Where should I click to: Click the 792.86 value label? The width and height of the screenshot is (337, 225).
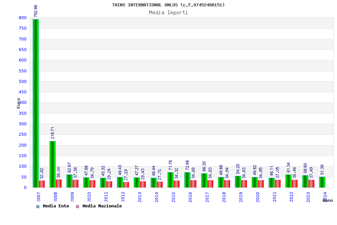(36, 11)
